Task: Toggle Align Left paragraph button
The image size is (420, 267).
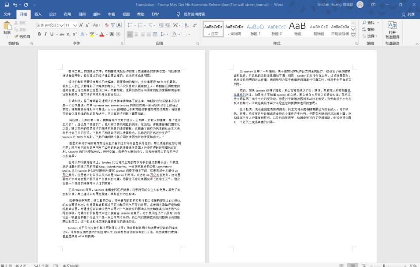Action: (130, 34)
